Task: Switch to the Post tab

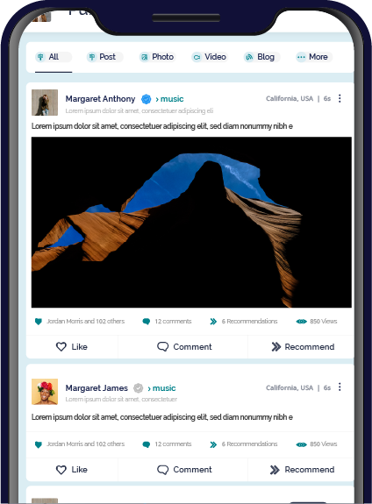Action: [105, 57]
